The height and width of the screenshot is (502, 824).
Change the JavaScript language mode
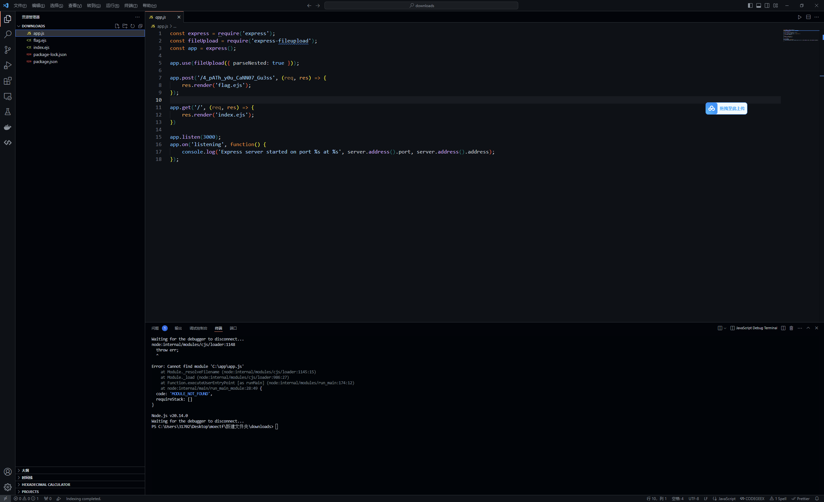pos(726,498)
